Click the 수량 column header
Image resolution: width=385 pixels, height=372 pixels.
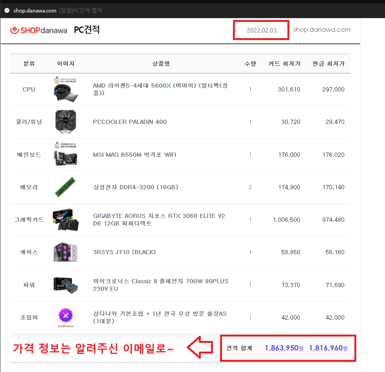250,64
